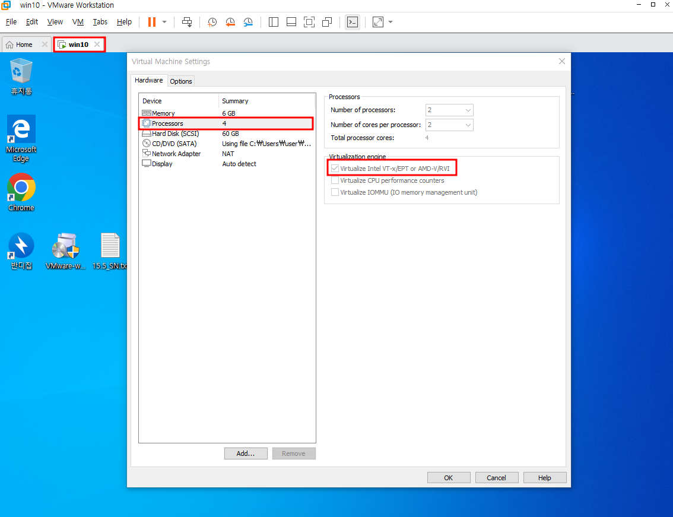Viewport: 673px width, 517px height.
Task: Toggle Virtualize IOMMU checkbox
Action: coord(335,192)
